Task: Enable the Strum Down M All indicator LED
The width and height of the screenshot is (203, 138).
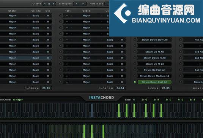Action: pyautogui.click(x=135, y=58)
